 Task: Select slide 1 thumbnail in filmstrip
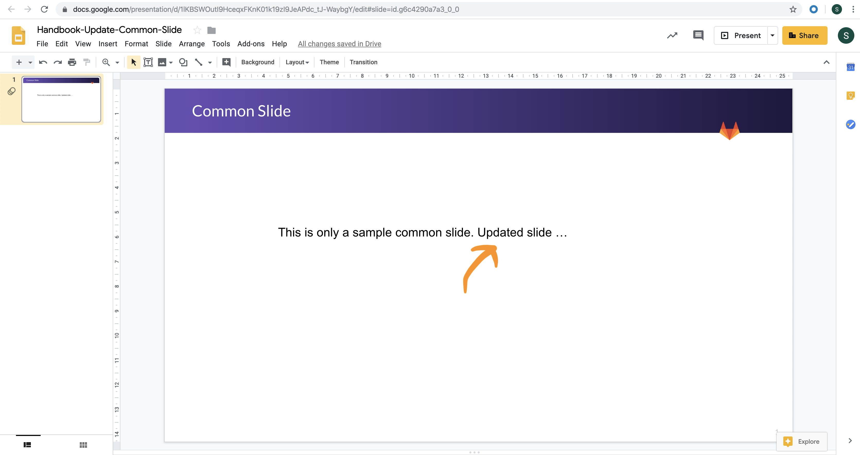(x=61, y=99)
